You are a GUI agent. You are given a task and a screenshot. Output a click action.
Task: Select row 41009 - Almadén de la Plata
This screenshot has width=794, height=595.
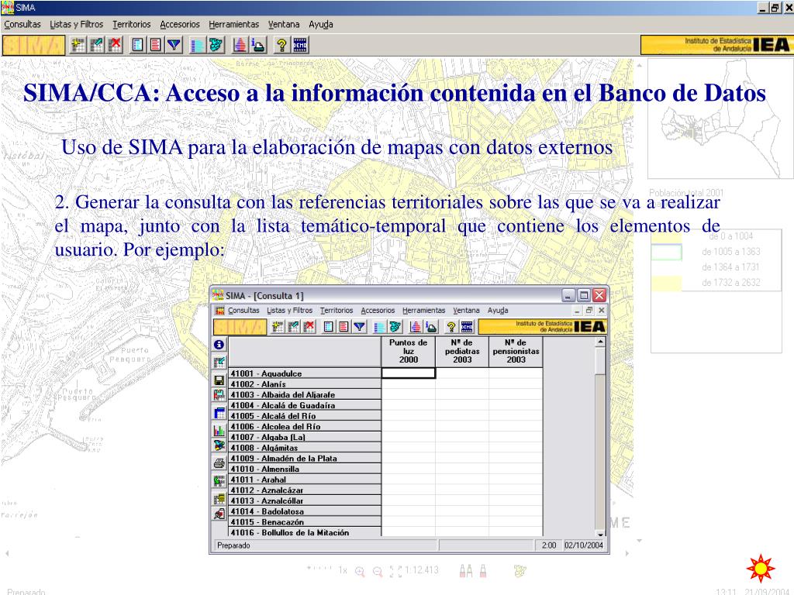tap(305, 459)
